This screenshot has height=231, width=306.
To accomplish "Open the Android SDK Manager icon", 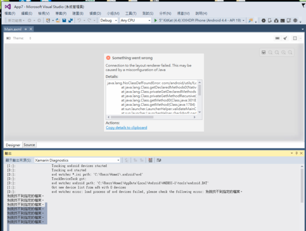I will (276, 20).
